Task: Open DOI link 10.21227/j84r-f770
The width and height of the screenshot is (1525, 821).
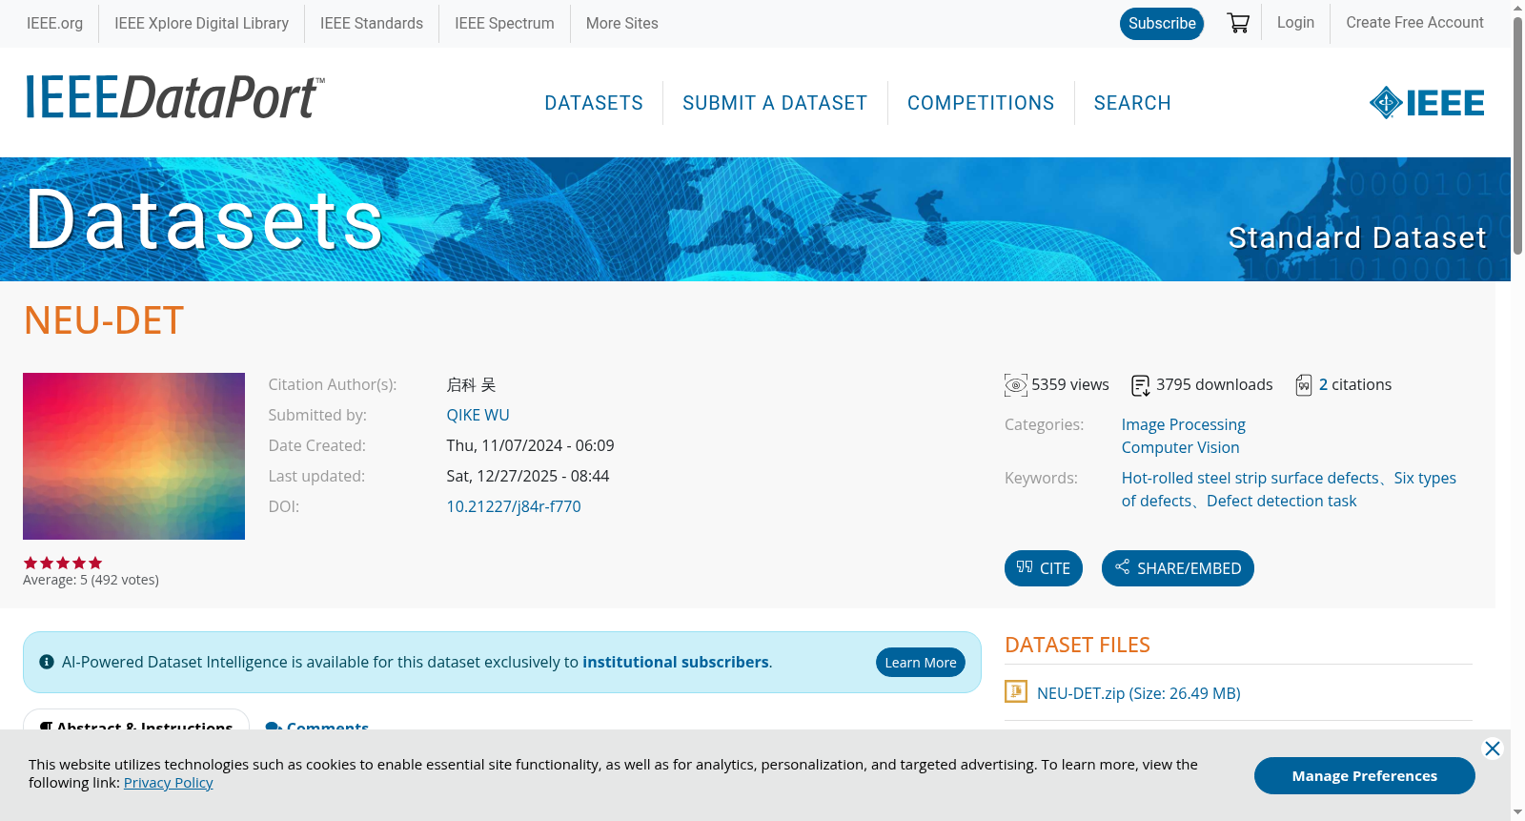Action: tap(514, 506)
